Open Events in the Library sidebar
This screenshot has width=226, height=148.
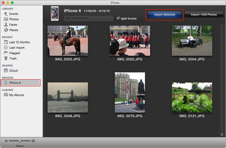pyautogui.click(x=14, y=14)
